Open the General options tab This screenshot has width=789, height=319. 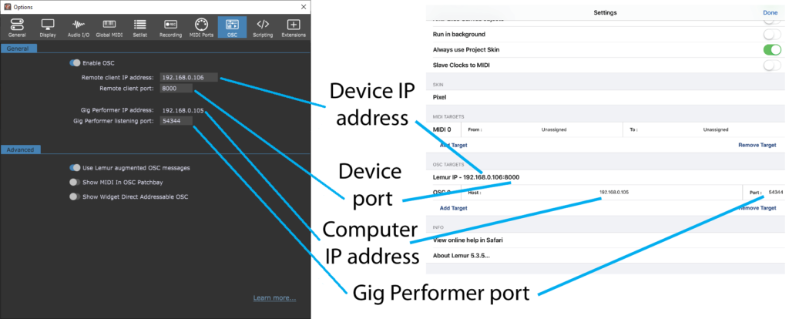(17, 29)
